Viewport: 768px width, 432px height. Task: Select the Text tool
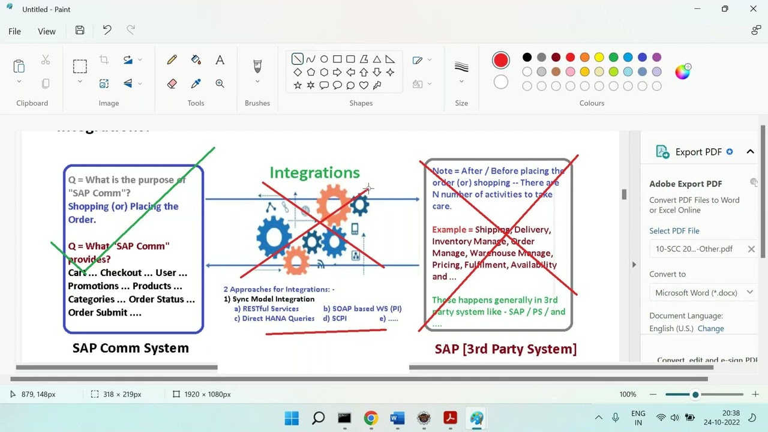(220, 60)
